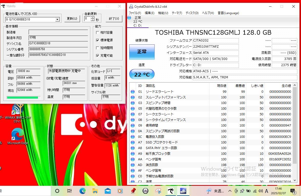Screen dimensions: 301x196
Task: Click 終了(X) button in YbInfo
Action: point(114,19)
